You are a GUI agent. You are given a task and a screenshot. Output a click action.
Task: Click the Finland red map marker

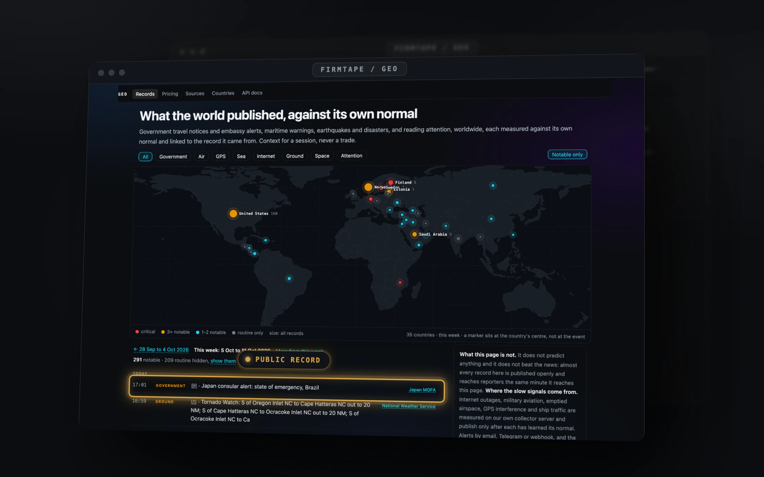click(x=391, y=183)
